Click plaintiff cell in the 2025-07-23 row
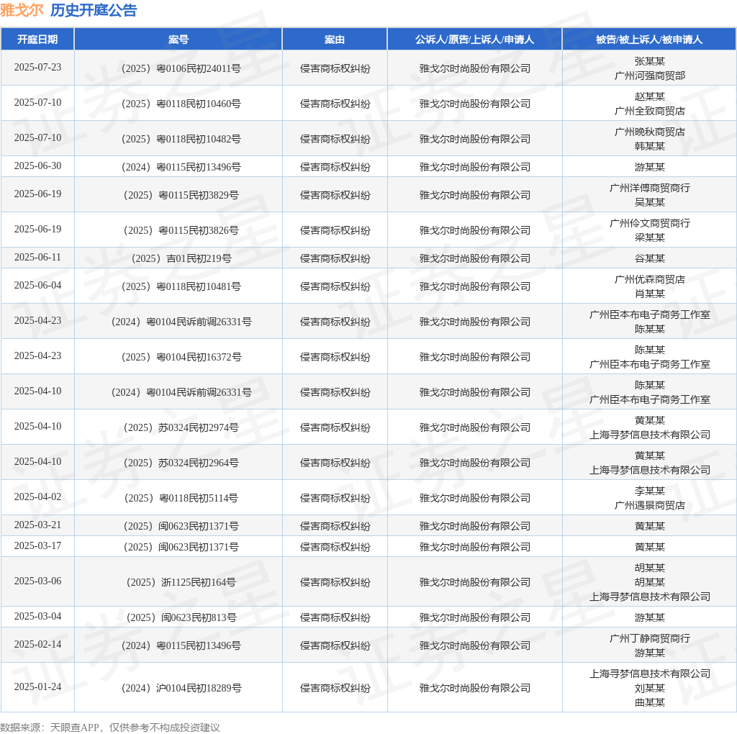The width and height of the screenshot is (737, 734). [x=475, y=68]
